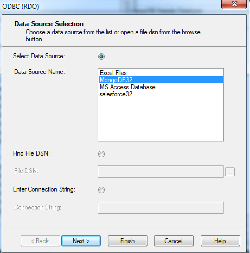The image size is (250, 253).
Task: Click the Back button
Action: click(x=40, y=241)
